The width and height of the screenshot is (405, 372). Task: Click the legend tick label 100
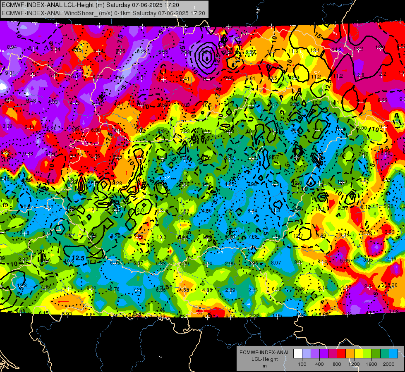click(x=302, y=364)
